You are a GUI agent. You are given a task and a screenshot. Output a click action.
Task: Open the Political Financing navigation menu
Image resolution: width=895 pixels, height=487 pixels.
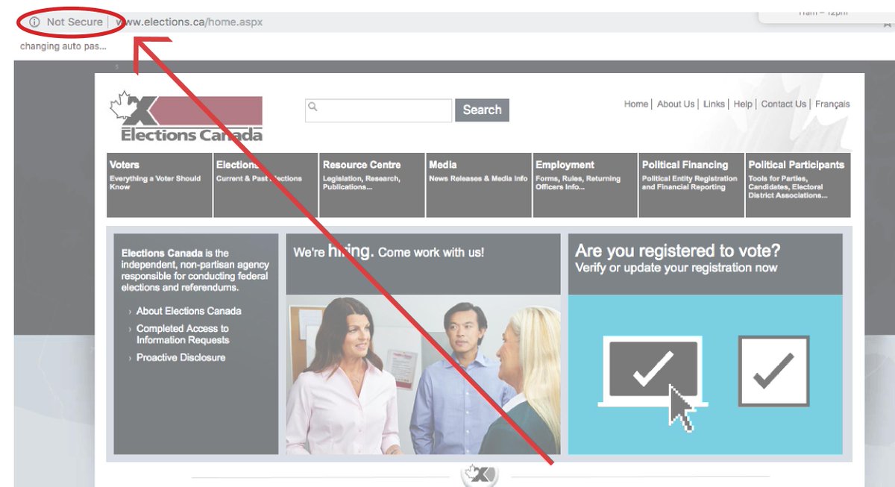(691, 185)
